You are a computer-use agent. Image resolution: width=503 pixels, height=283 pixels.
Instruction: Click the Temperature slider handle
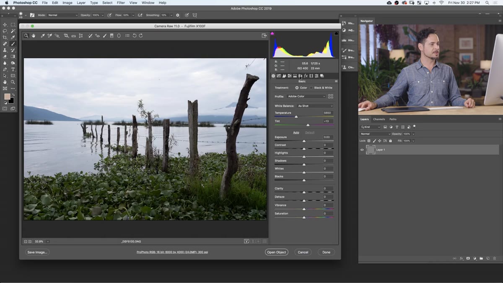click(296, 117)
